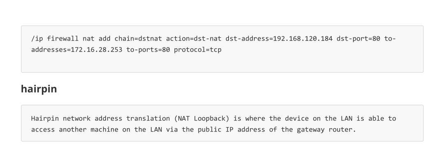Click the dst-address=192.168.120.184 parameter
The height and width of the screenshot is (161, 434).
click(x=279, y=39)
